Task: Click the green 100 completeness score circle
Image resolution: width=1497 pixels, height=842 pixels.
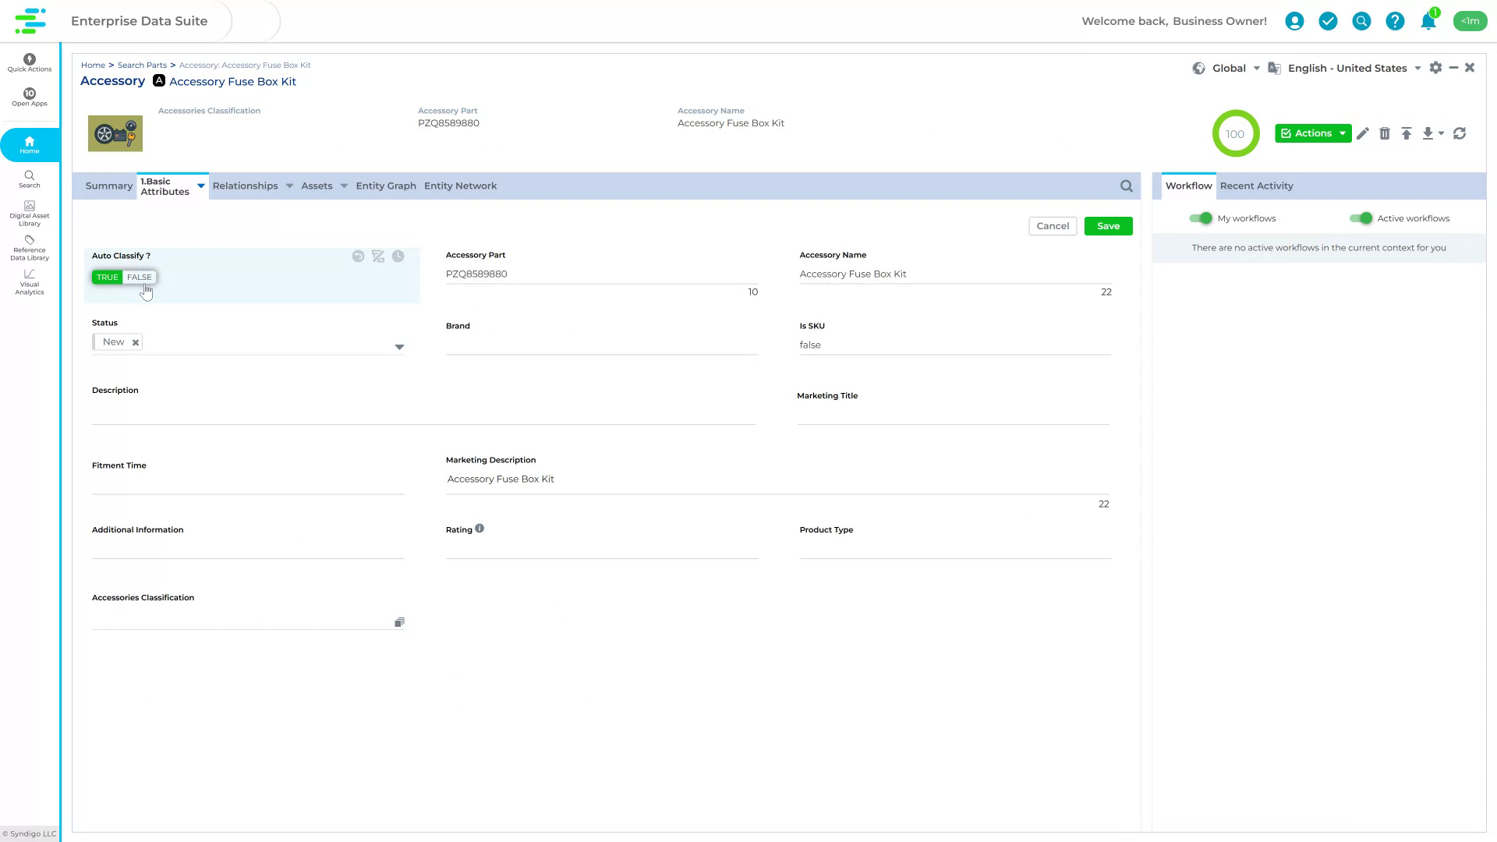Action: tap(1236, 133)
